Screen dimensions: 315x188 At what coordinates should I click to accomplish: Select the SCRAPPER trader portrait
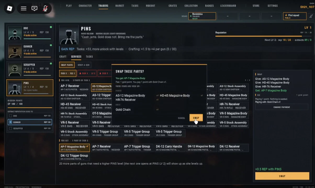[x=15, y=69]
